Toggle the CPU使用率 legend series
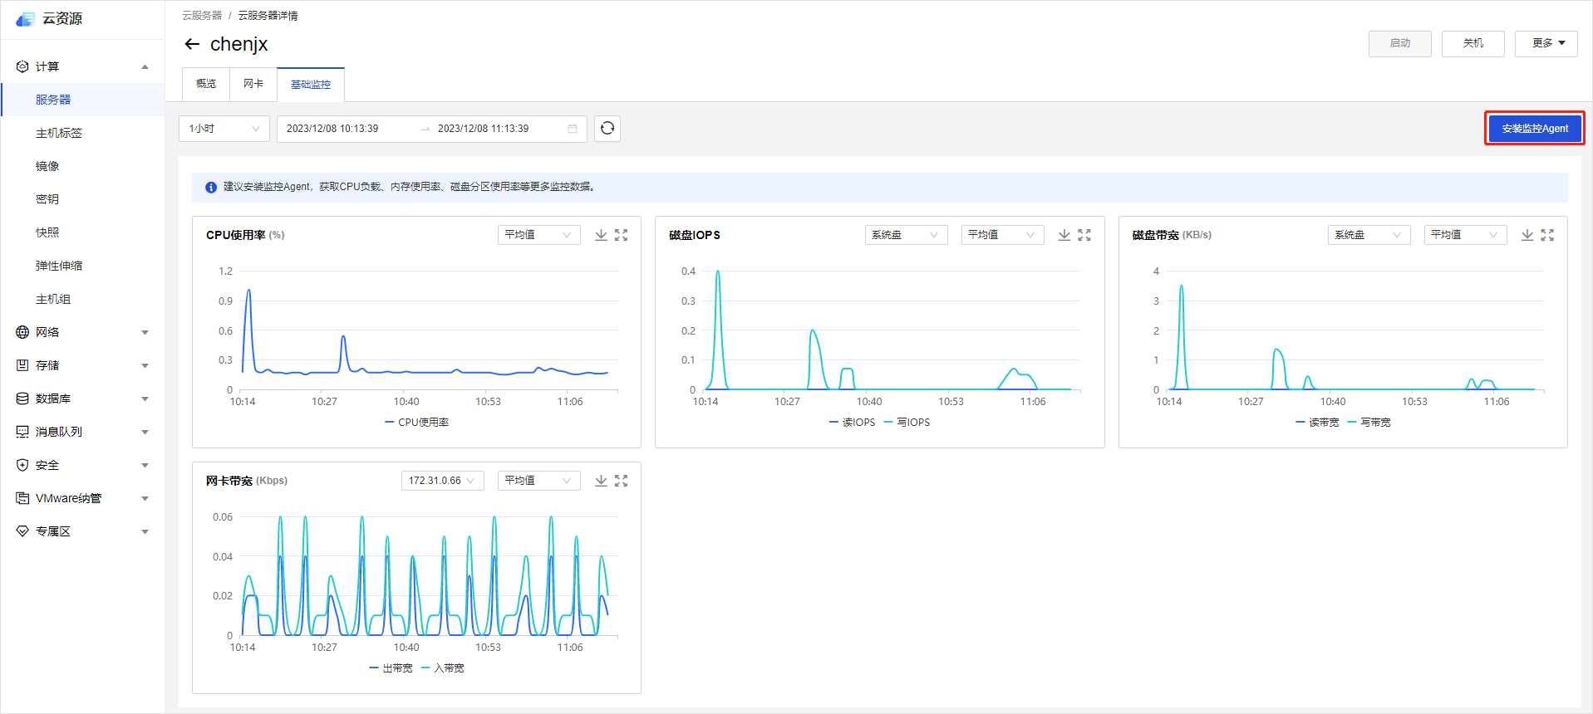Image resolution: width=1593 pixels, height=714 pixels. click(416, 423)
